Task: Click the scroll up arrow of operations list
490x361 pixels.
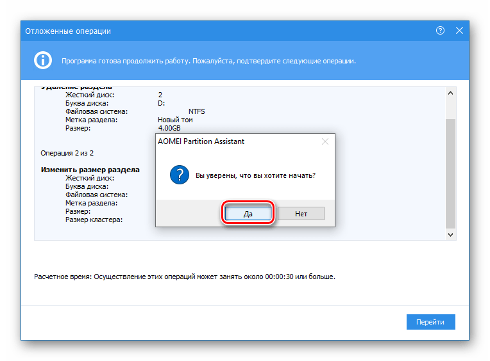Action: tap(450, 93)
